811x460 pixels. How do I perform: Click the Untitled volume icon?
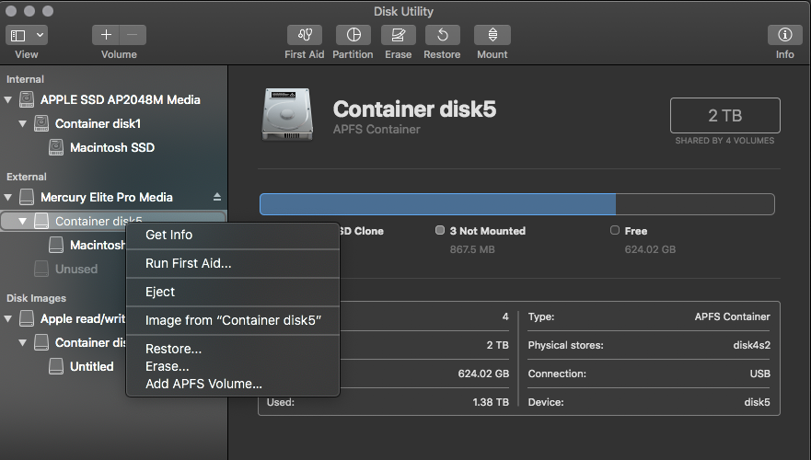[56, 366]
